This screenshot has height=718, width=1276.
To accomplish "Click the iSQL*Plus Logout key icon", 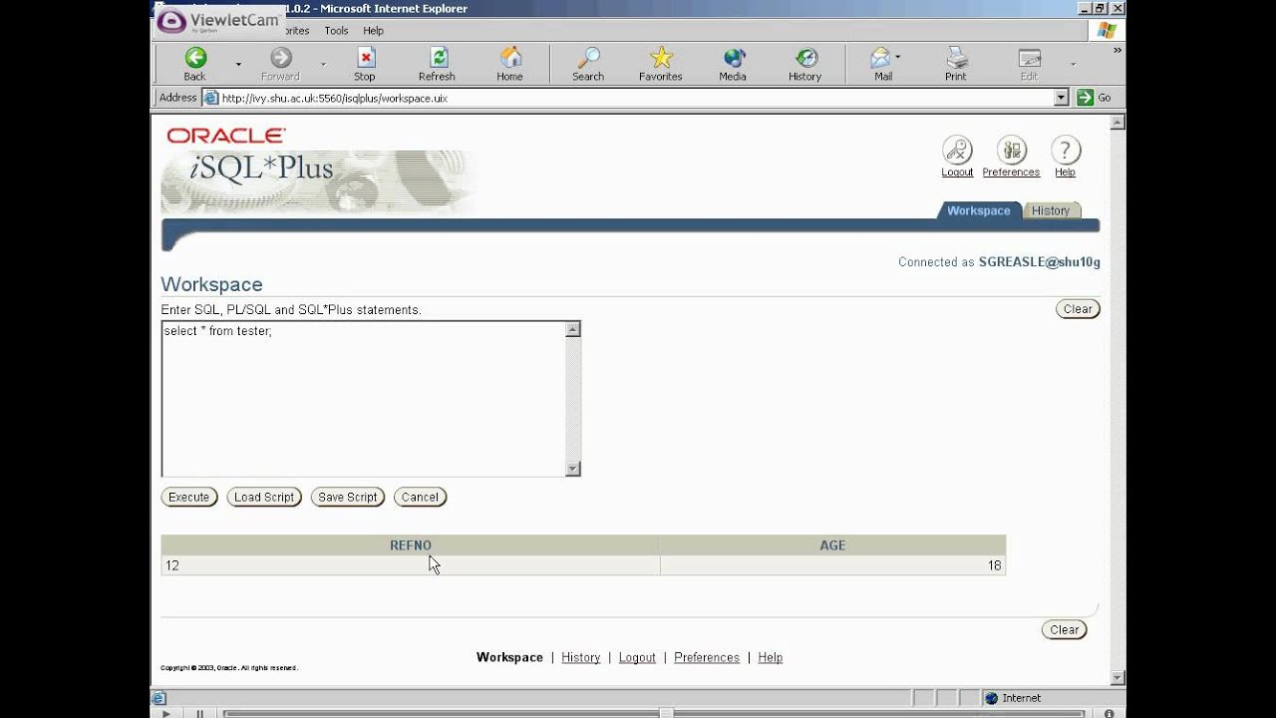I will pyautogui.click(x=957, y=151).
